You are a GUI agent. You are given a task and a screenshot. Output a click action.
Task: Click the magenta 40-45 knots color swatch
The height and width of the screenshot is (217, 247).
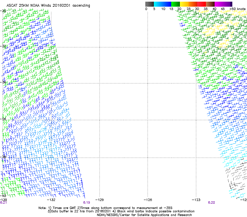tap(219, 4)
